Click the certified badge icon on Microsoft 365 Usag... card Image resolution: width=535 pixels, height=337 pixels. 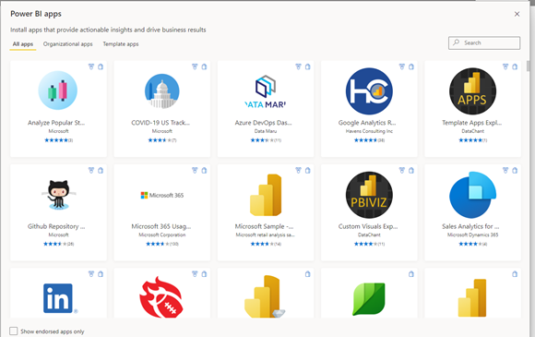click(195, 171)
